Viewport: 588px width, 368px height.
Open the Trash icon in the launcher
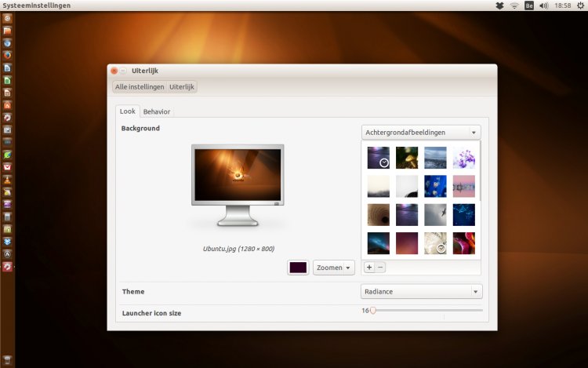coord(7,360)
